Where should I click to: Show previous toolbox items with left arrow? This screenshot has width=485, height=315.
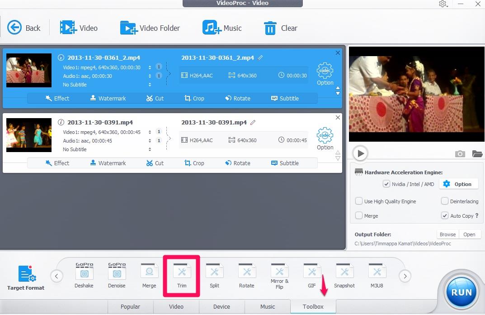pyautogui.click(x=57, y=276)
